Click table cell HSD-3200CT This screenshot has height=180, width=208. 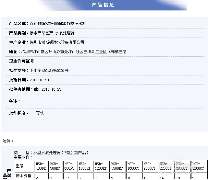click(x=199, y=166)
